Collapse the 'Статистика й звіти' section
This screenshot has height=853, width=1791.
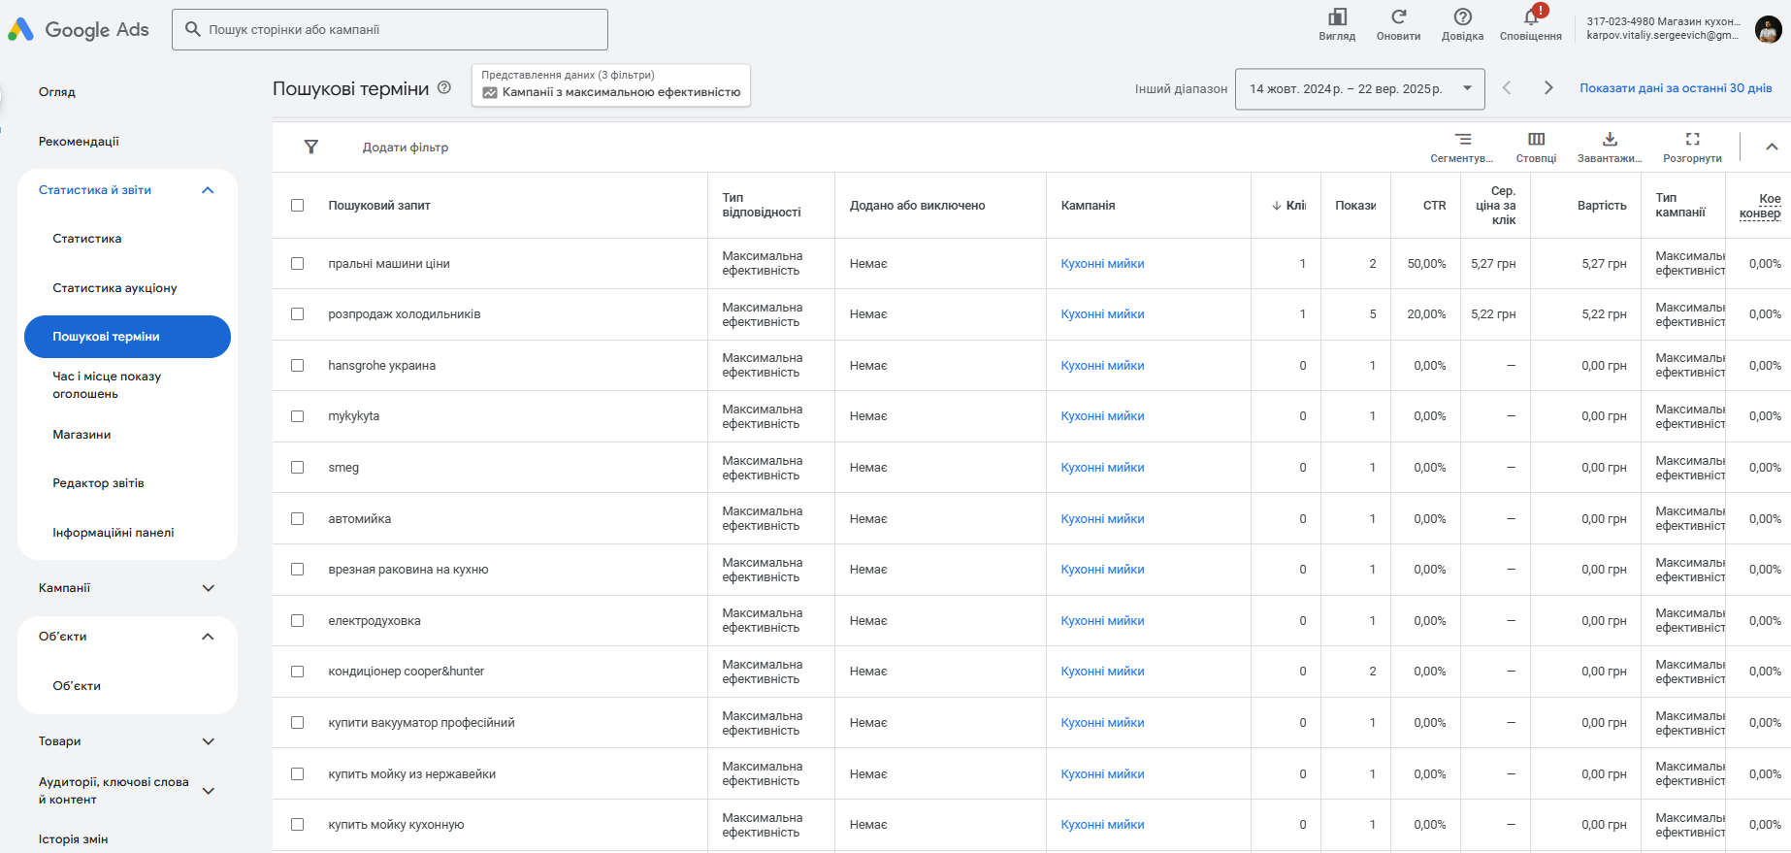point(208,190)
